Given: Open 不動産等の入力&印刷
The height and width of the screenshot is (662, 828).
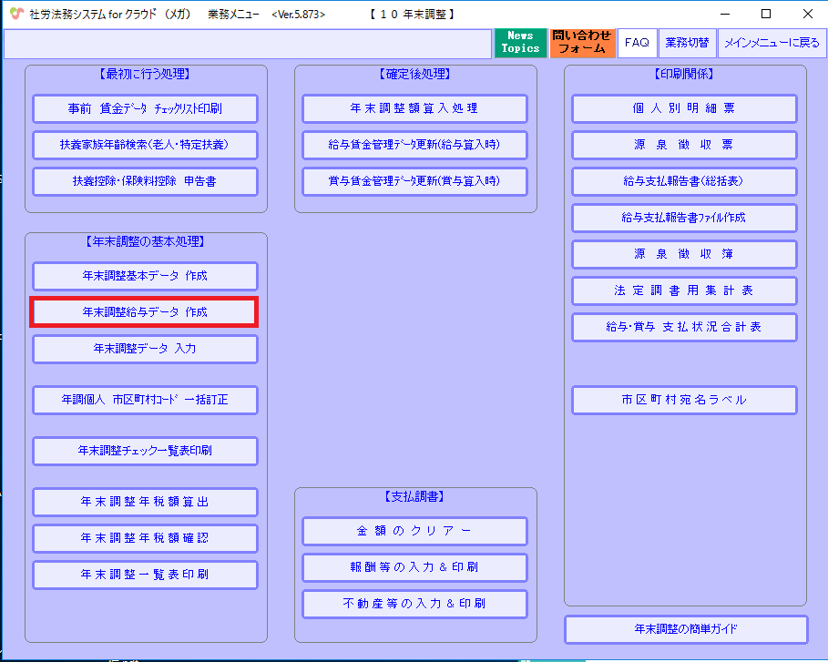Looking at the screenshot, I should click(414, 604).
